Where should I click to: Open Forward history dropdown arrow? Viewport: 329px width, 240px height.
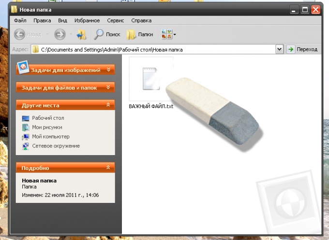point(71,34)
